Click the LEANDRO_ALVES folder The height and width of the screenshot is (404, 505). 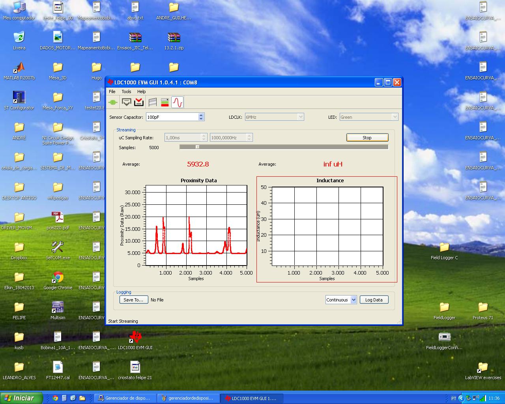tap(19, 371)
